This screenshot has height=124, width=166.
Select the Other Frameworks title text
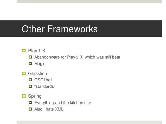[60, 29]
